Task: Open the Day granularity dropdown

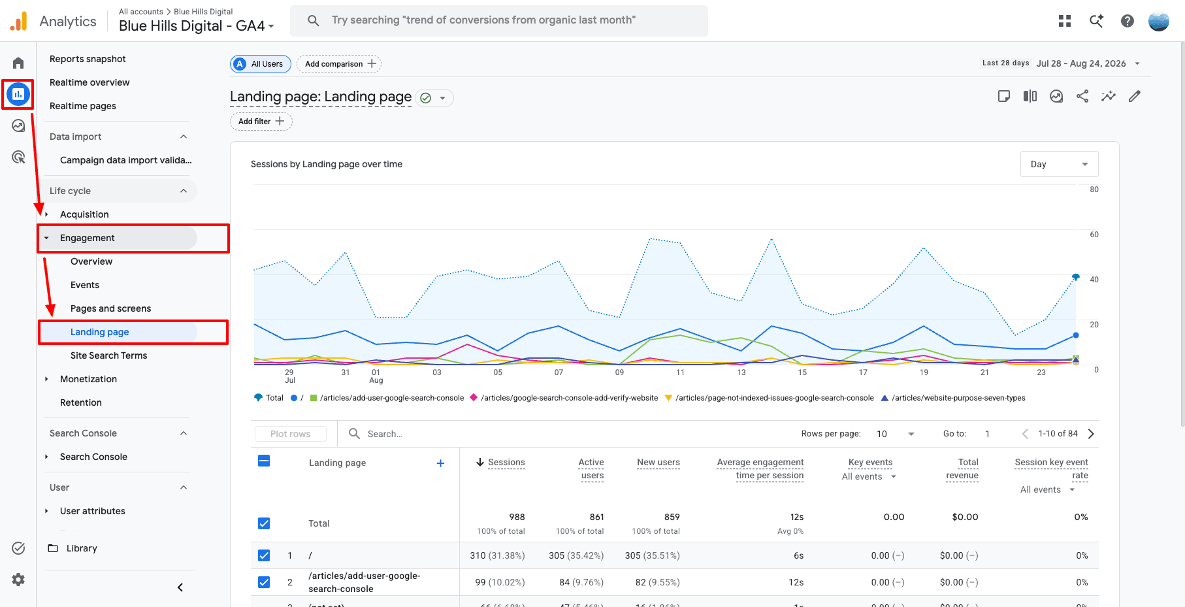Action: [1059, 164]
